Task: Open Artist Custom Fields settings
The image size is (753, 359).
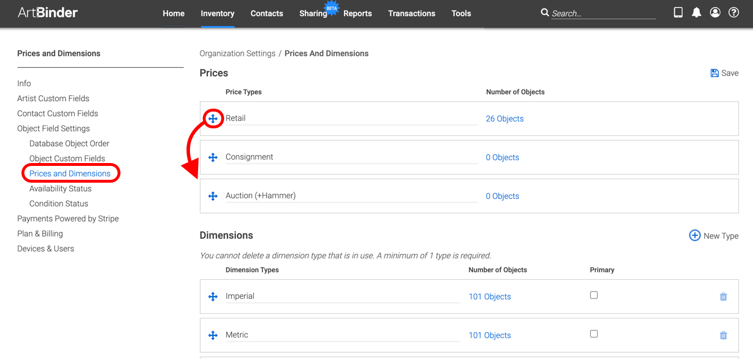Action: point(53,98)
